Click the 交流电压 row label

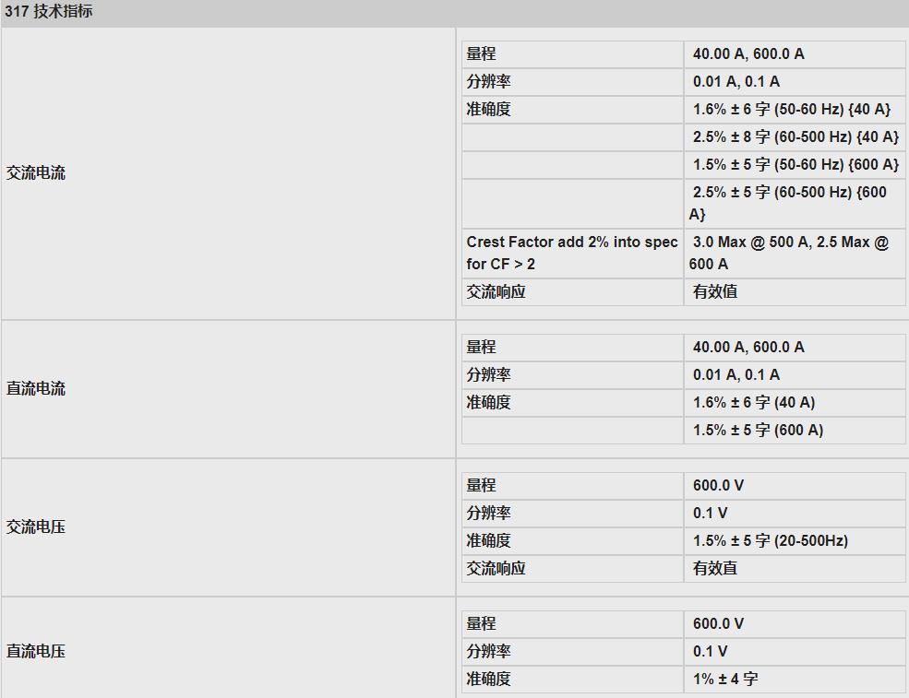click(x=36, y=527)
